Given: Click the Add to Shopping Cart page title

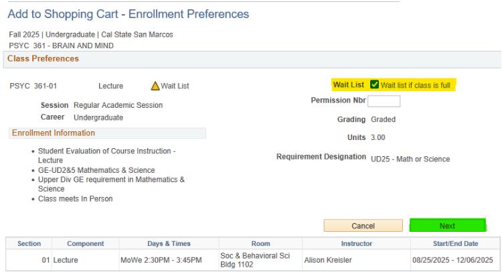Looking at the screenshot, I should coord(129,14).
